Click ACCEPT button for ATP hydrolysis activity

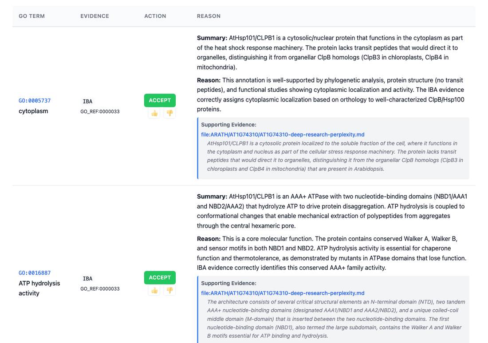coord(160,277)
